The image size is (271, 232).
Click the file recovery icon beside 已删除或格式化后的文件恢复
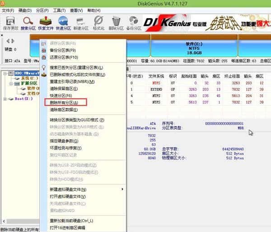pos(44,75)
